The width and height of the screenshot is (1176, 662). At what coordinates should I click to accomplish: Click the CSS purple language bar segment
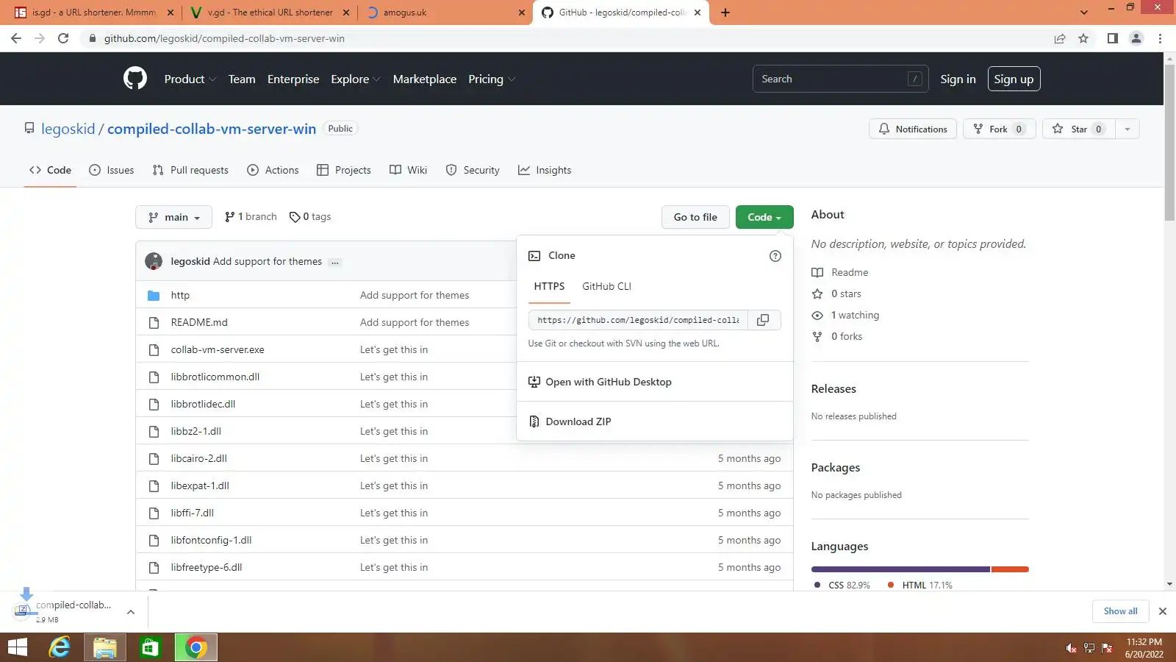900,569
